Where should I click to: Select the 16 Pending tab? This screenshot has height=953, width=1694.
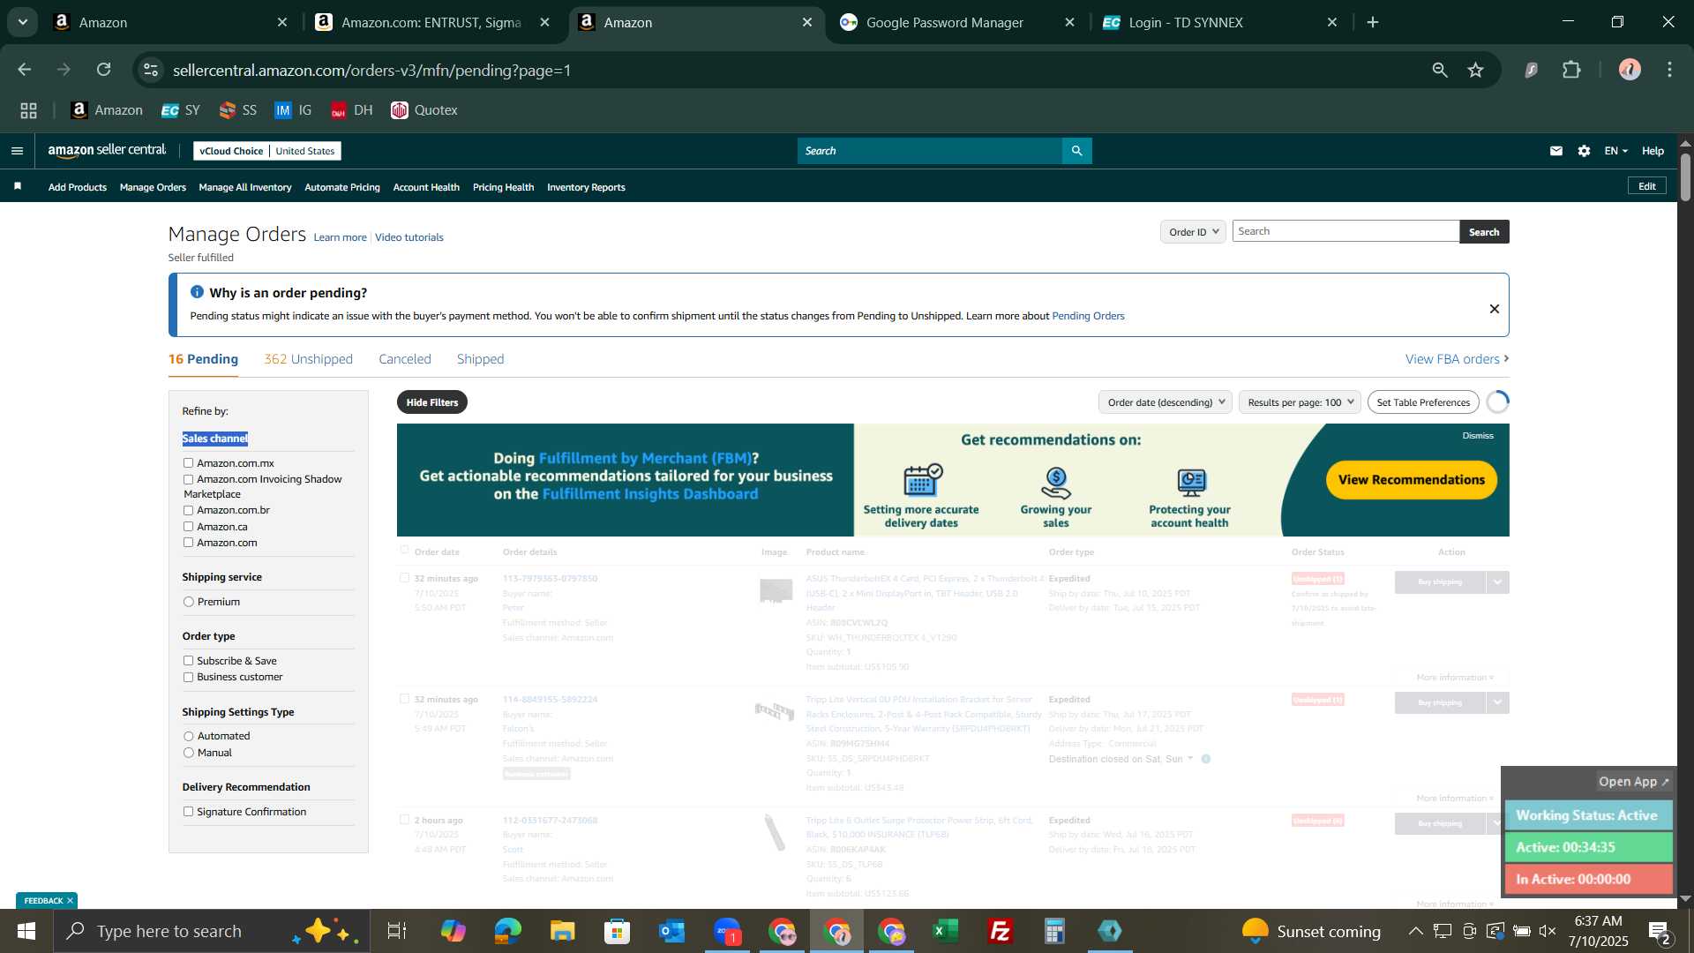[x=203, y=359]
